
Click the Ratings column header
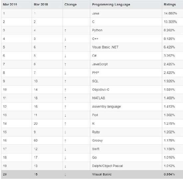[x=170, y=5]
